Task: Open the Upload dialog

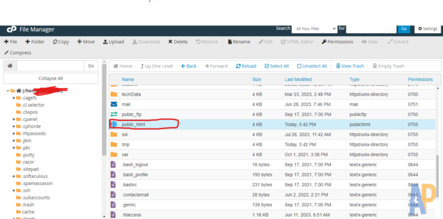Action: click(x=113, y=41)
